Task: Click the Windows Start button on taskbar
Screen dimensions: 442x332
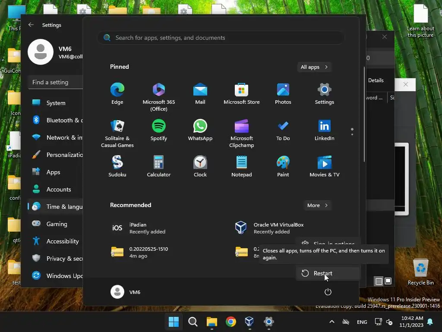Action: (174, 322)
